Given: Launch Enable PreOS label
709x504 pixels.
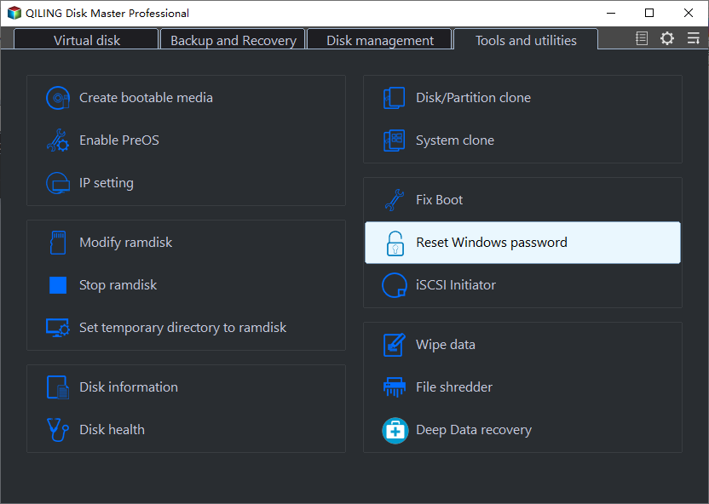Looking at the screenshot, I should (119, 140).
